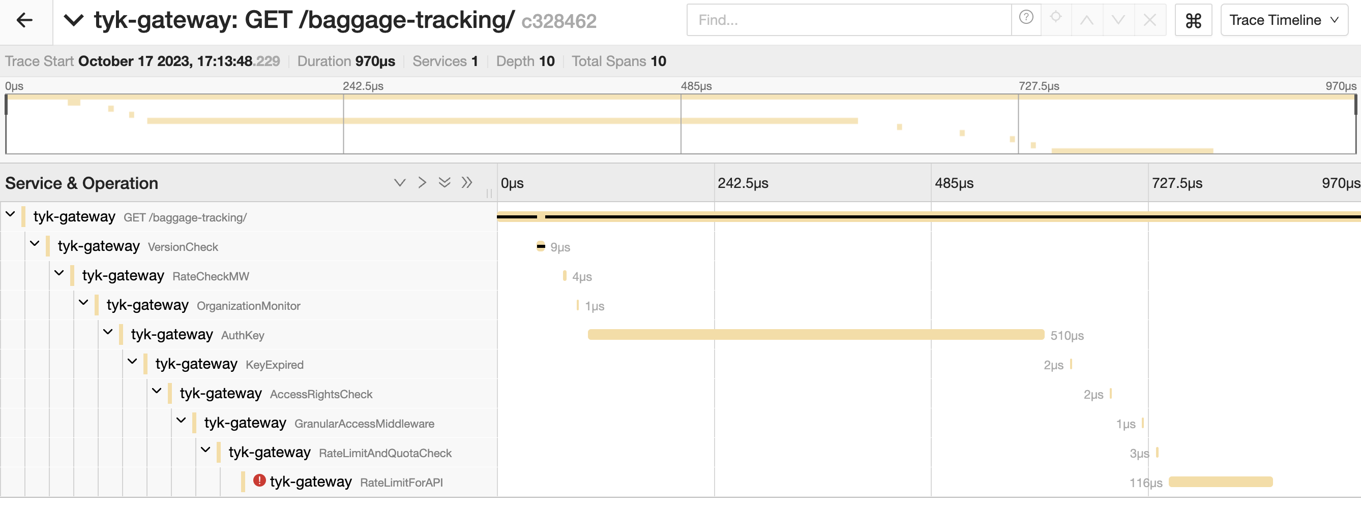Viewport: 1361px width, 513px height.
Task: Click the help question mark beside Find
Action: tap(1025, 19)
